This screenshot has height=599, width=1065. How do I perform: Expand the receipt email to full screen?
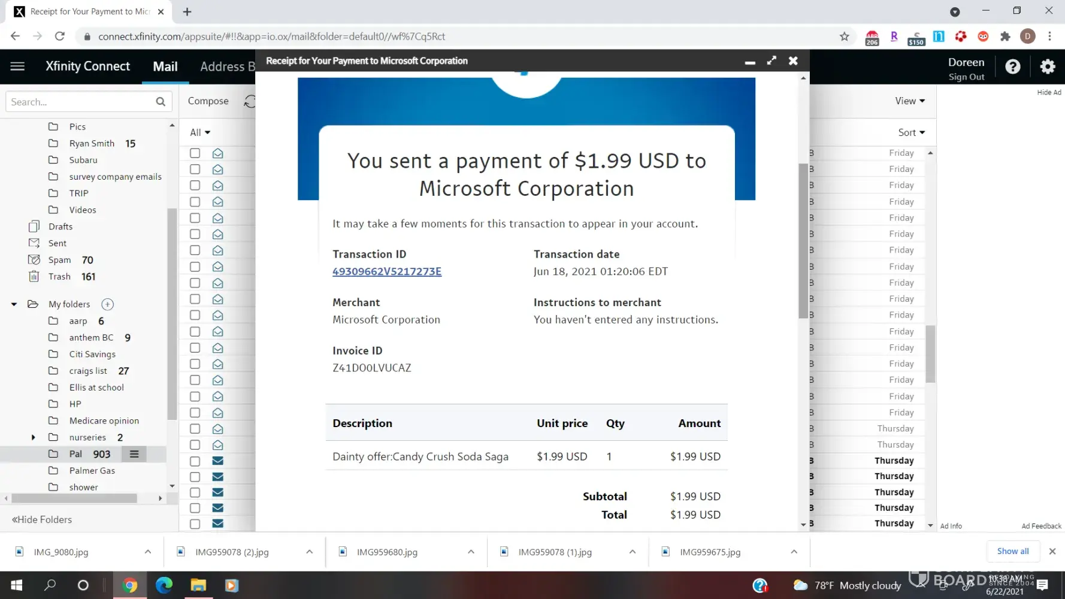click(771, 60)
